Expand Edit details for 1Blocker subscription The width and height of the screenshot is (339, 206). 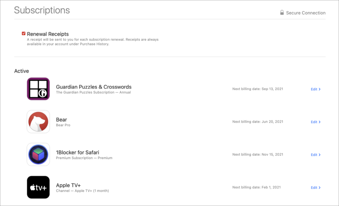pyautogui.click(x=315, y=154)
